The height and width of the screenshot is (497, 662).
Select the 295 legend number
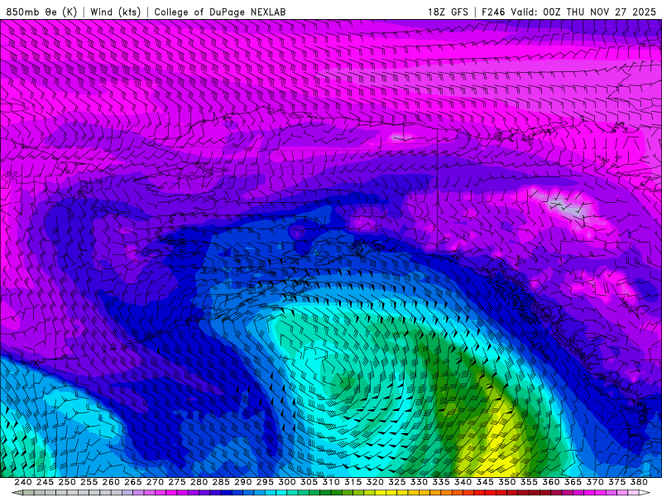(265, 482)
